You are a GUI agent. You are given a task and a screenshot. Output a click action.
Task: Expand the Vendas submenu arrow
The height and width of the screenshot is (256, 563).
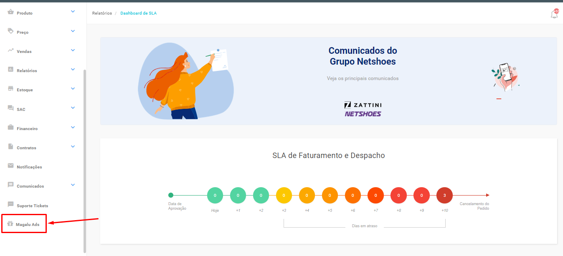click(x=73, y=50)
